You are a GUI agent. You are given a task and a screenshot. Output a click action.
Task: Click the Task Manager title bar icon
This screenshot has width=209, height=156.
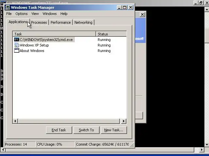pyautogui.click(x=8, y=7)
